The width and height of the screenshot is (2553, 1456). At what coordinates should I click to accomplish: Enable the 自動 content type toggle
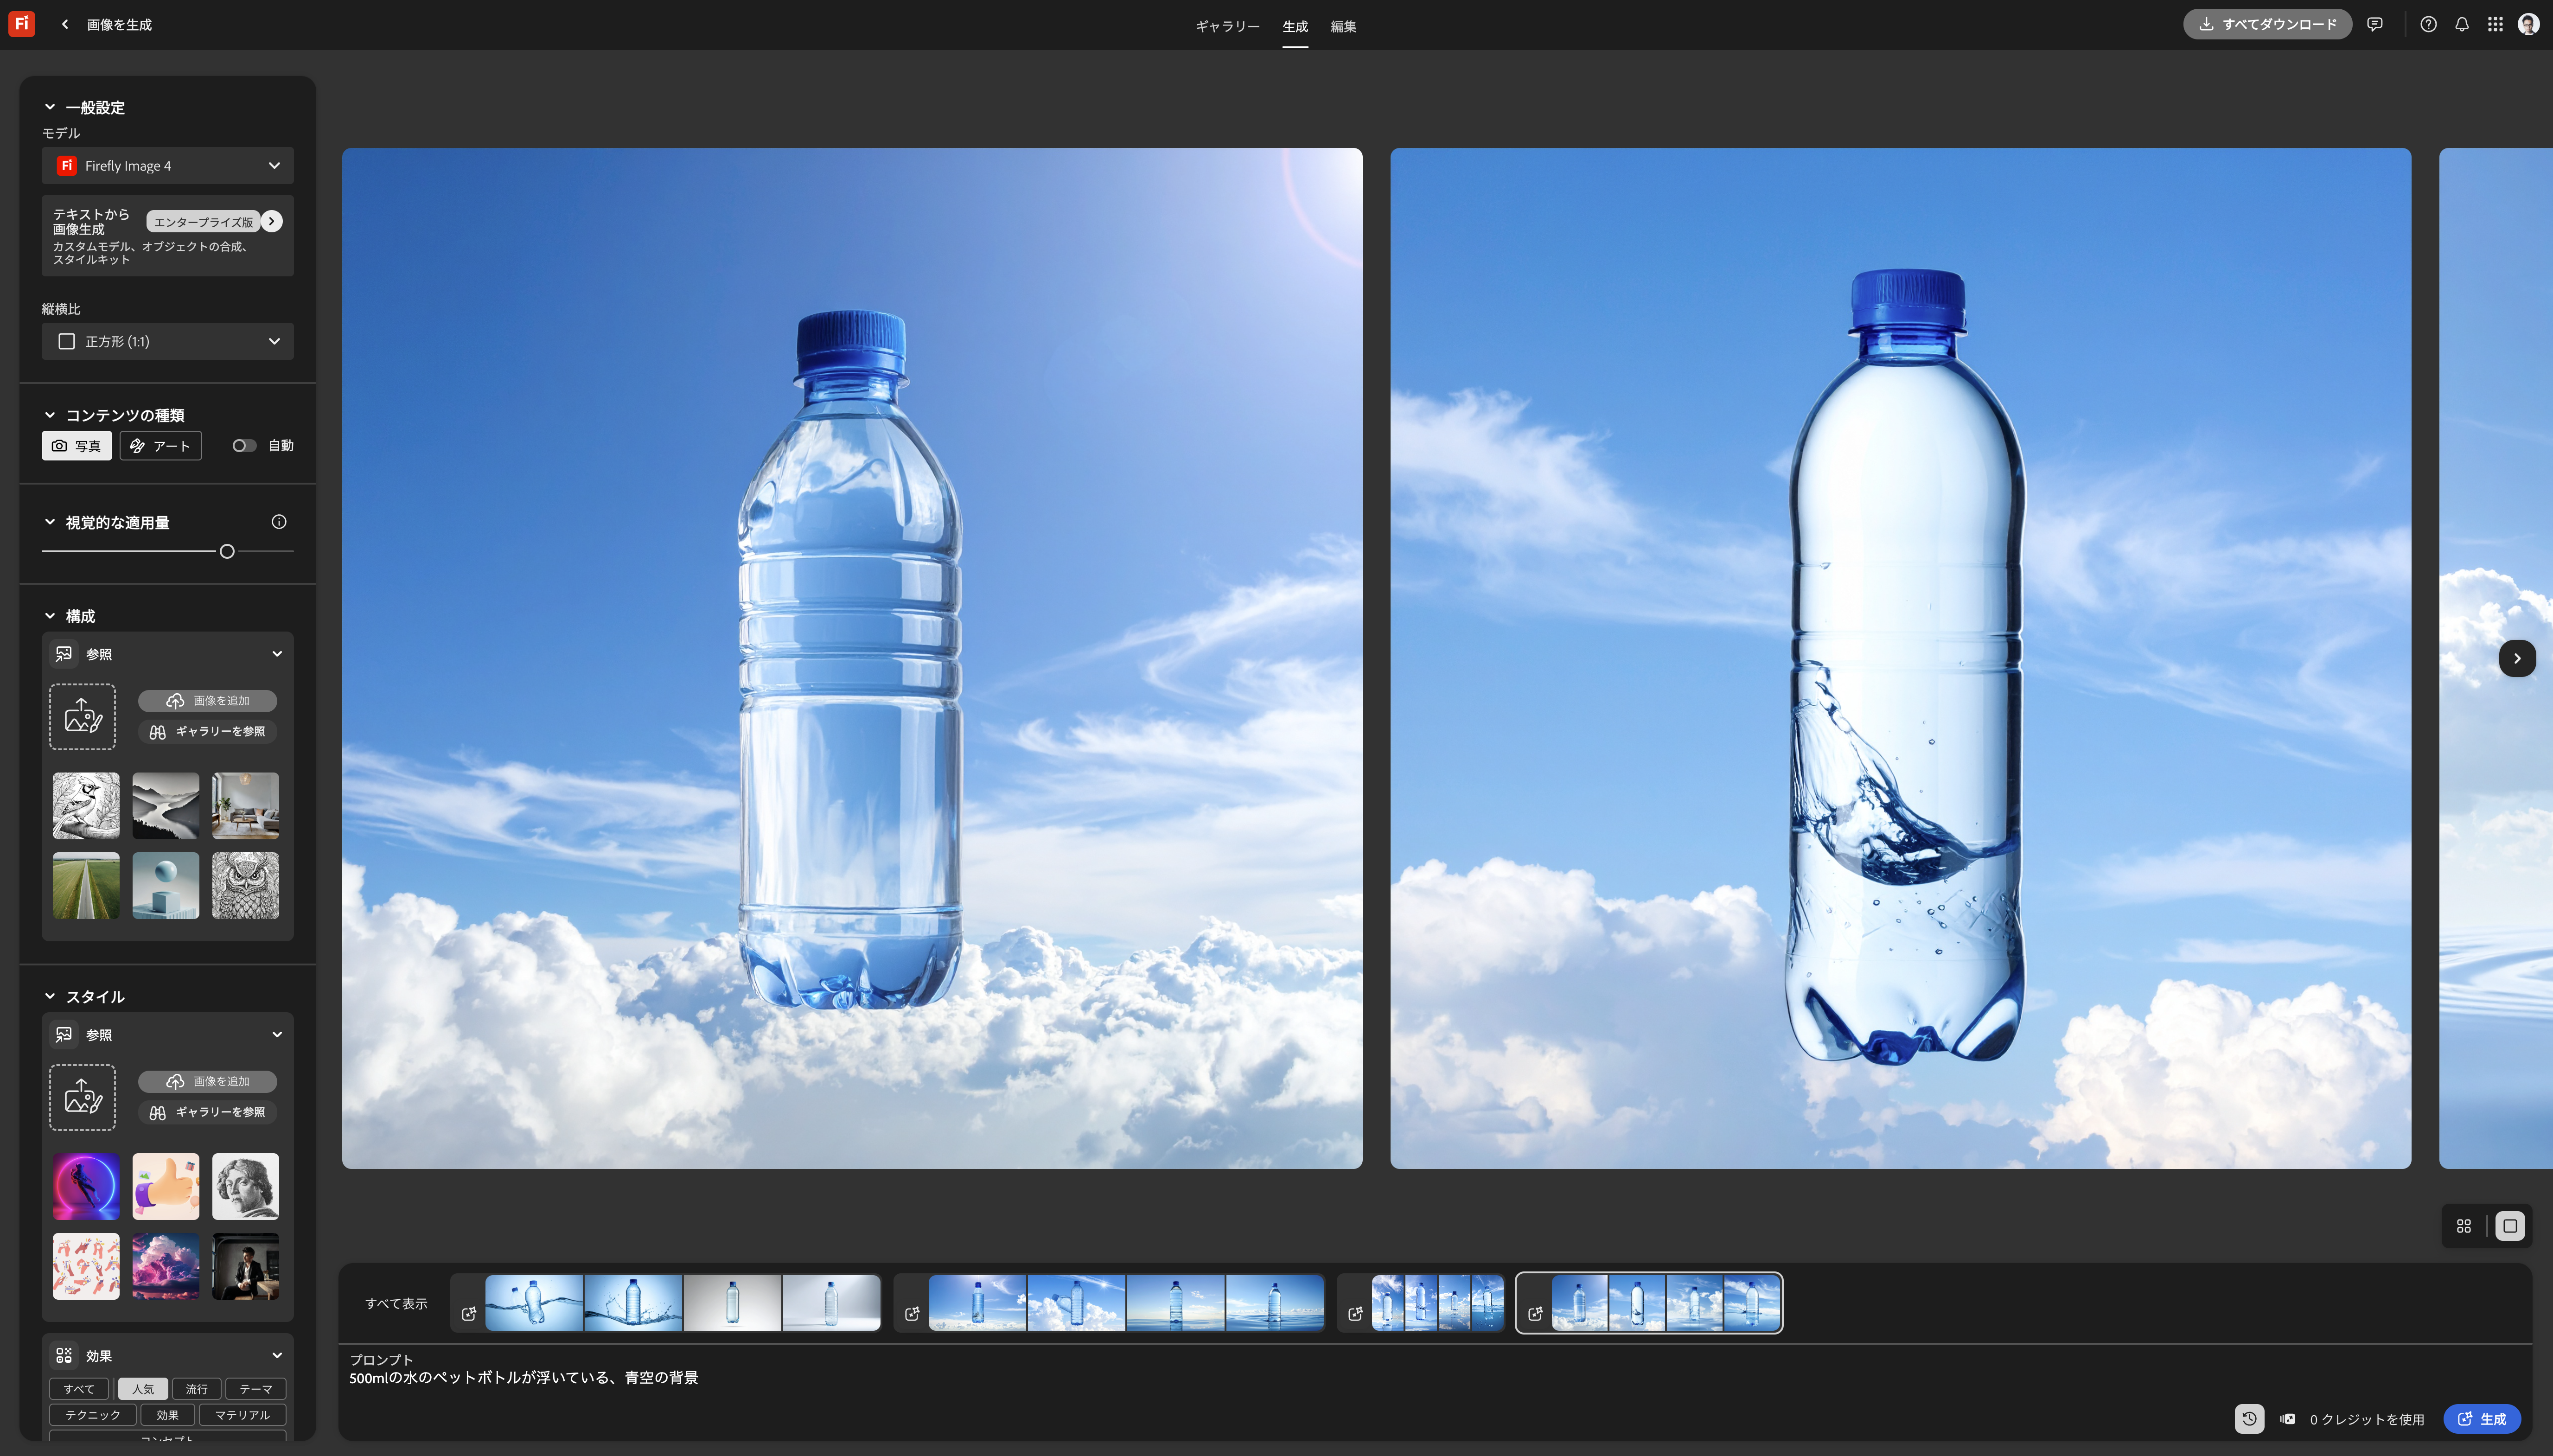coord(243,445)
